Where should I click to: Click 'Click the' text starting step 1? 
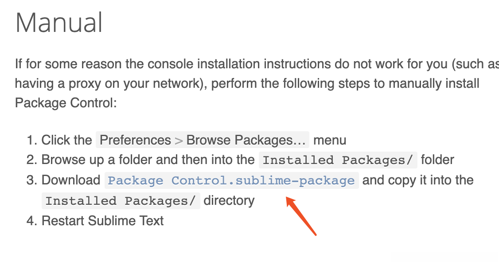pos(66,141)
